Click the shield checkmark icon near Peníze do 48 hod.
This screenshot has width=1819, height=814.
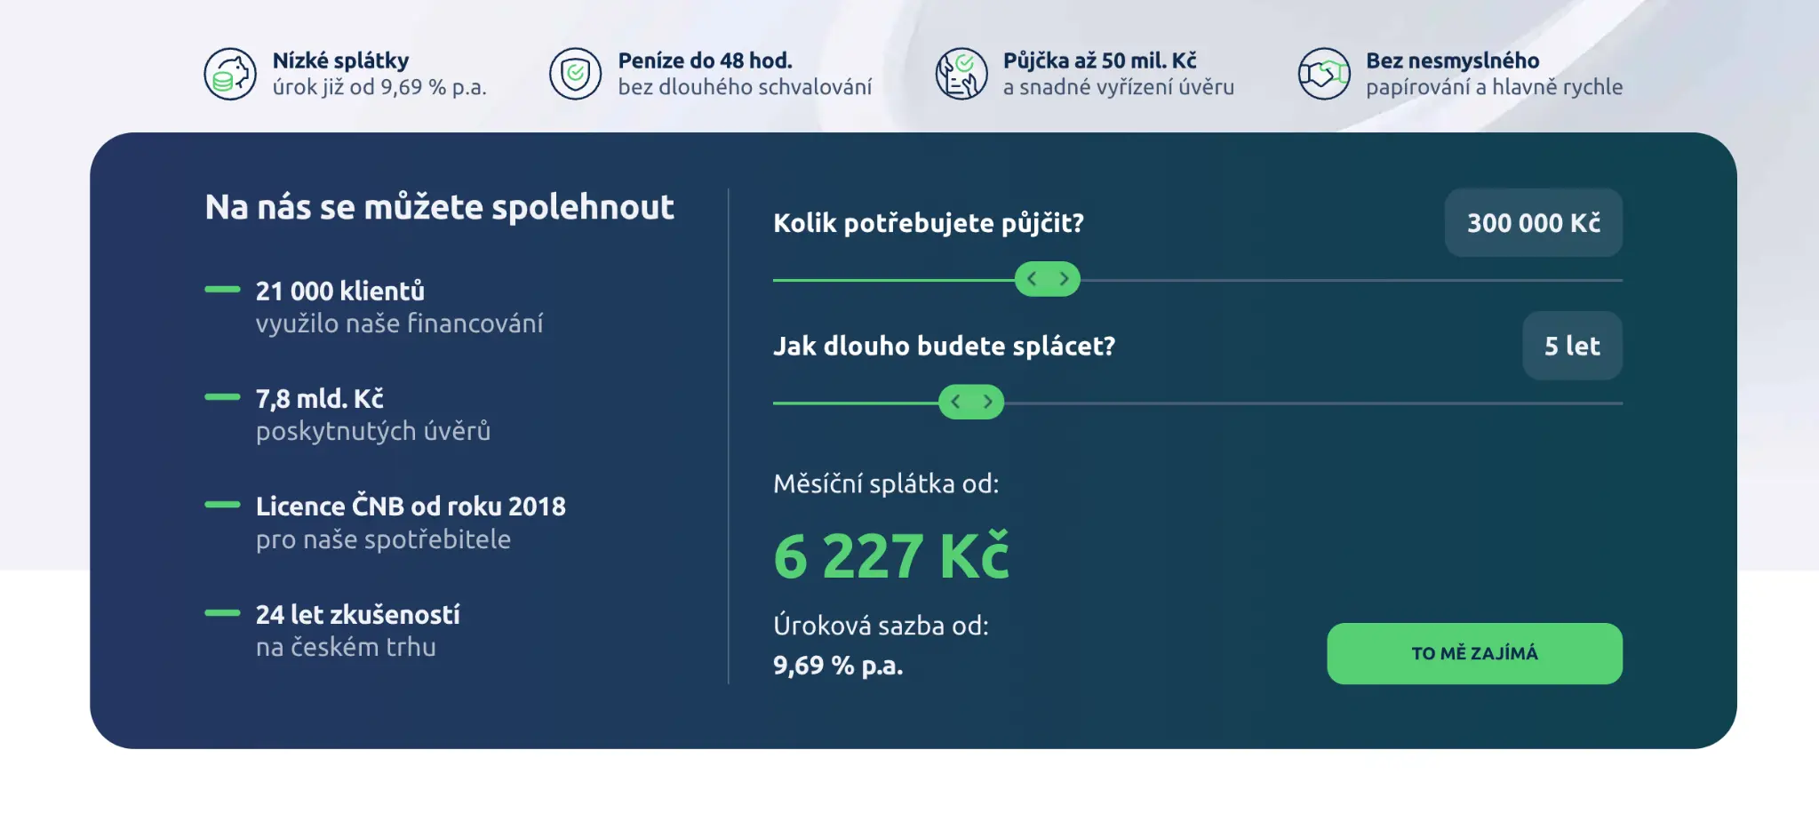coord(576,74)
